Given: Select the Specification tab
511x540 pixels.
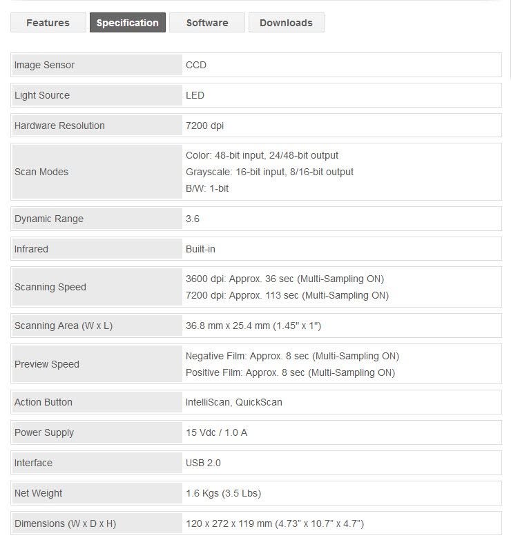Looking at the screenshot, I should (x=128, y=23).
